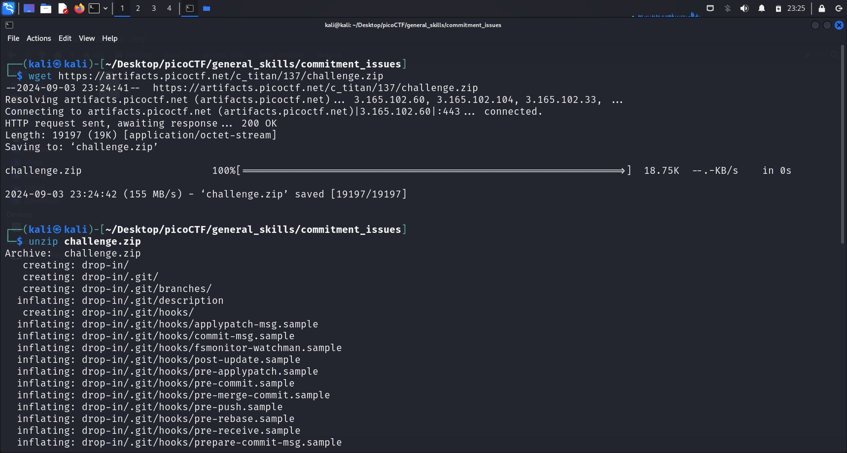Expand the terminal launcher dropdown arrow
This screenshot has width=847, height=453.
[x=106, y=8]
